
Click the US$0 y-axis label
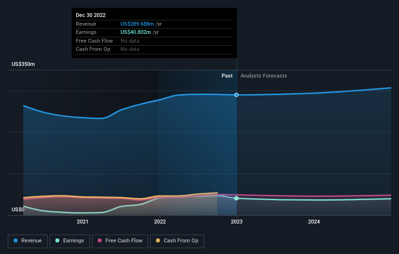[18, 209]
